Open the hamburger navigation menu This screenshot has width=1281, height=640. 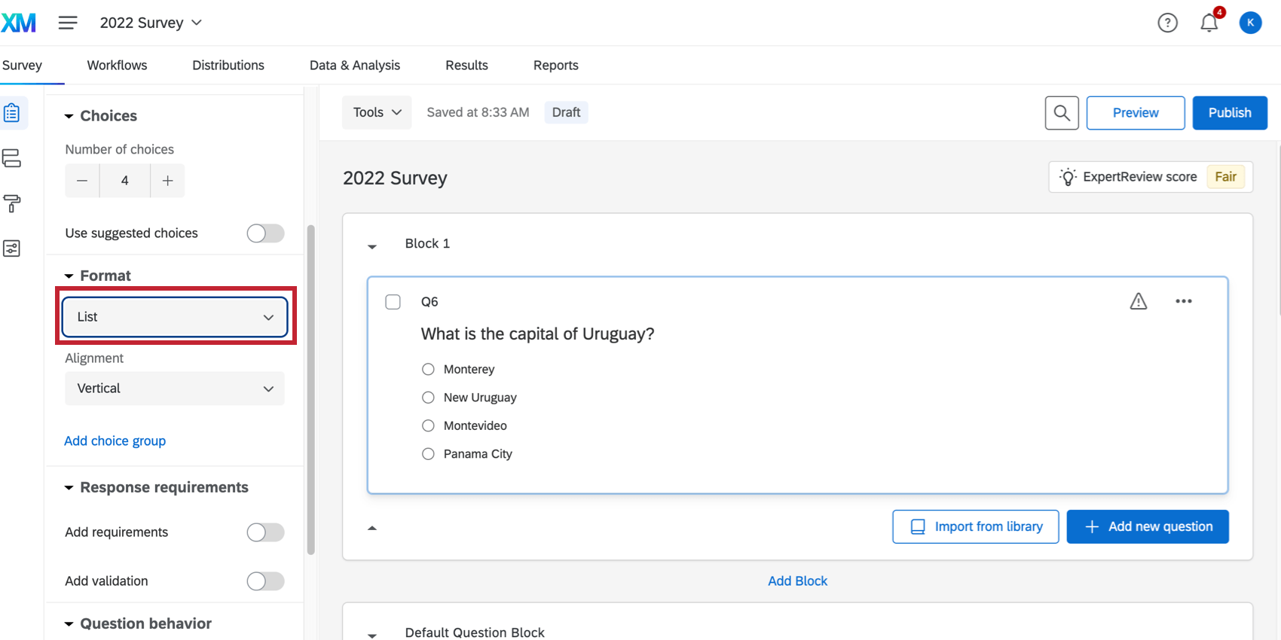[68, 23]
